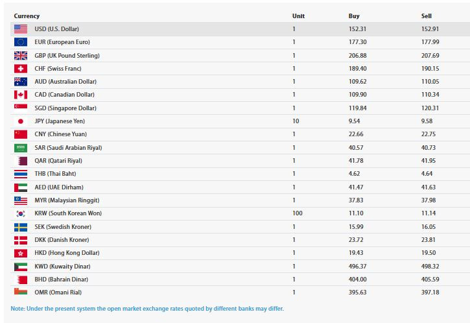Click the UK flag icon

[x=21, y=56]
